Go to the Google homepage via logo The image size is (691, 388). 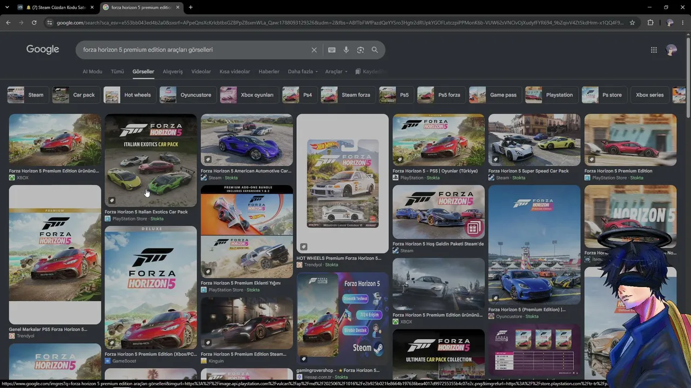[x=43, y=50]
